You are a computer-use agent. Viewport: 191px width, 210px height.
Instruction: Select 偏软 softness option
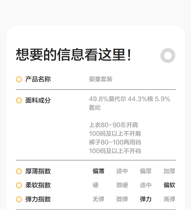[x=169, y=185]
